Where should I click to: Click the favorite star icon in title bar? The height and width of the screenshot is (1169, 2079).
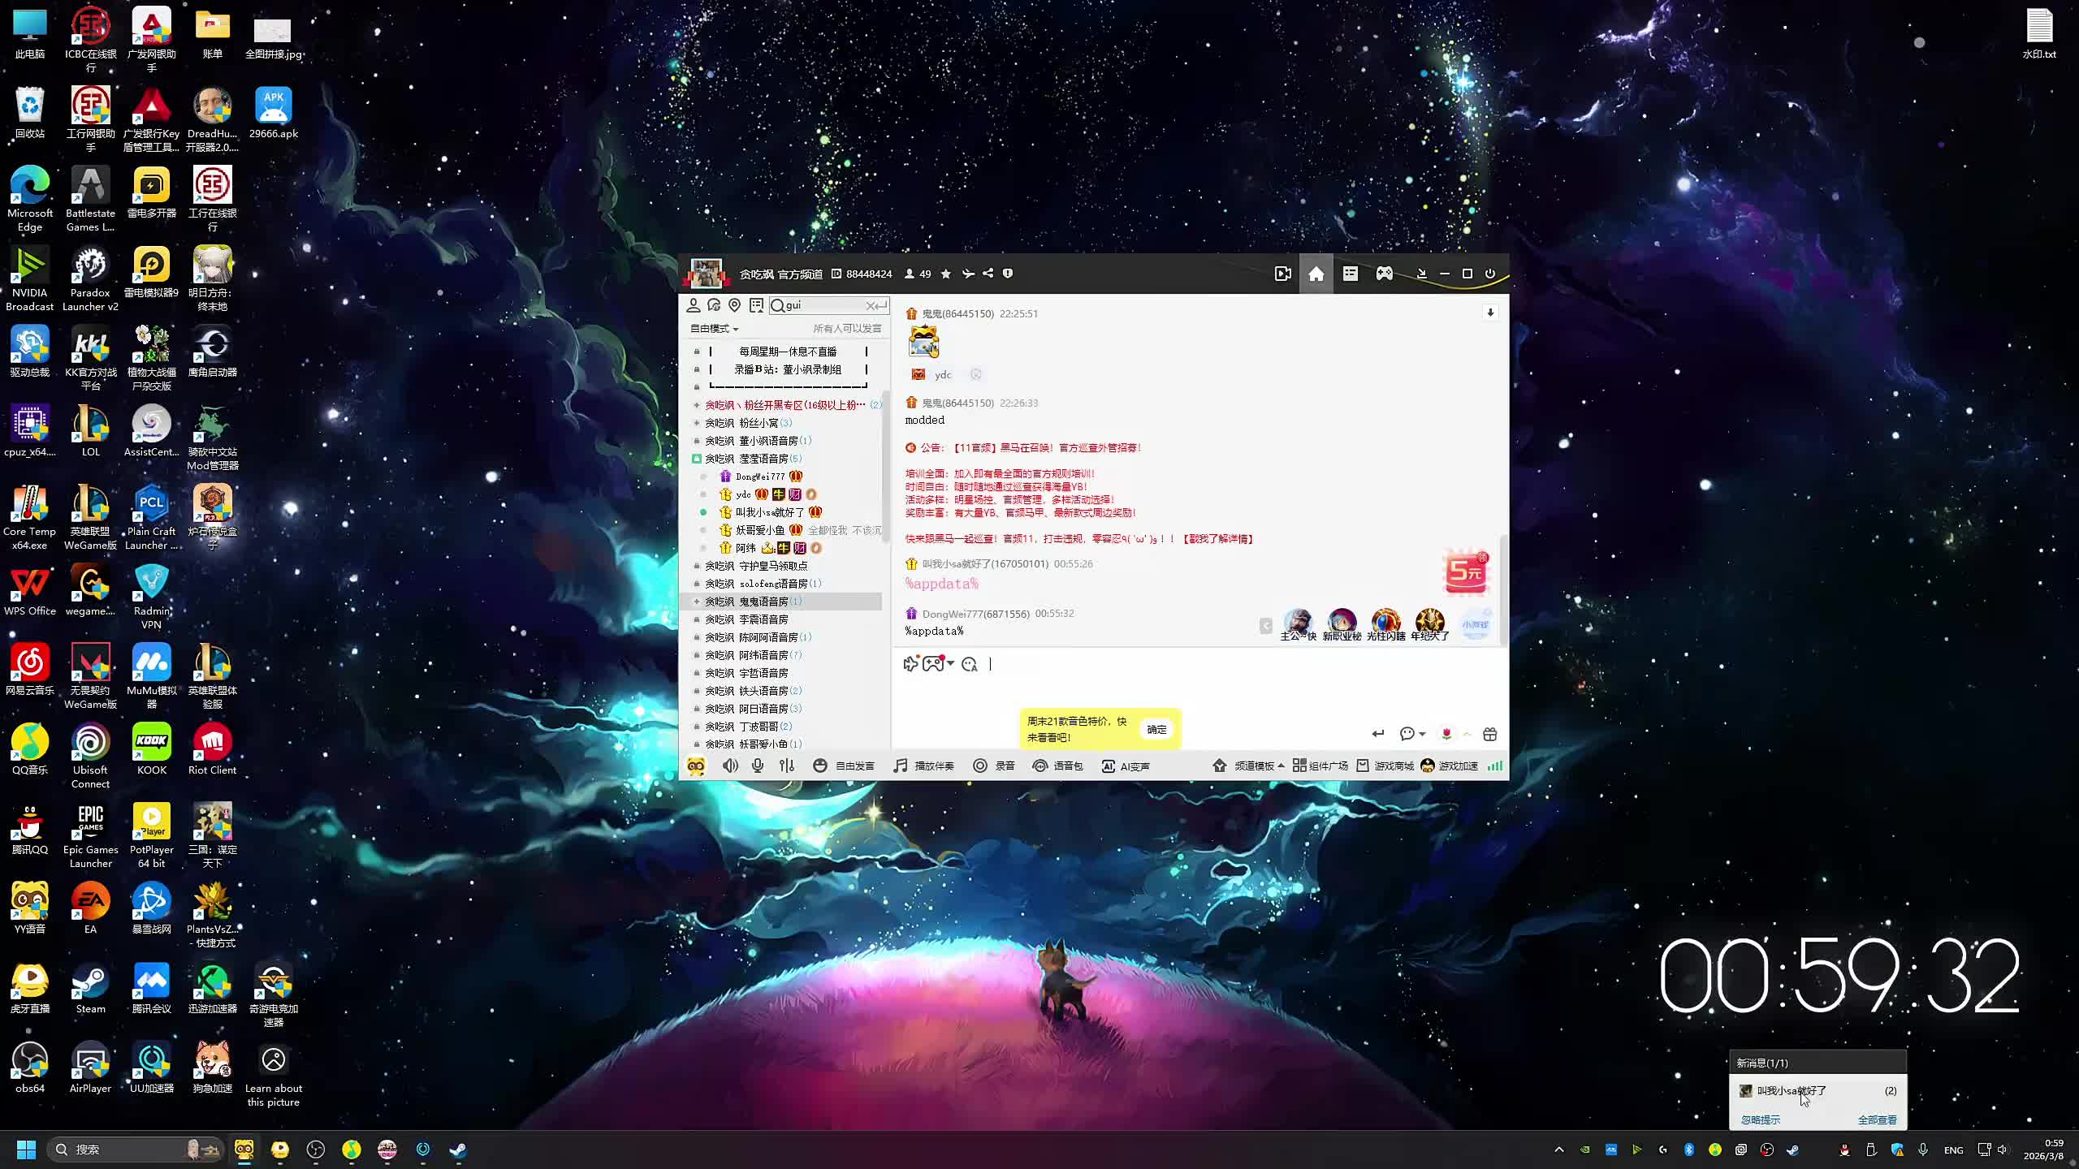click(946, 274)
